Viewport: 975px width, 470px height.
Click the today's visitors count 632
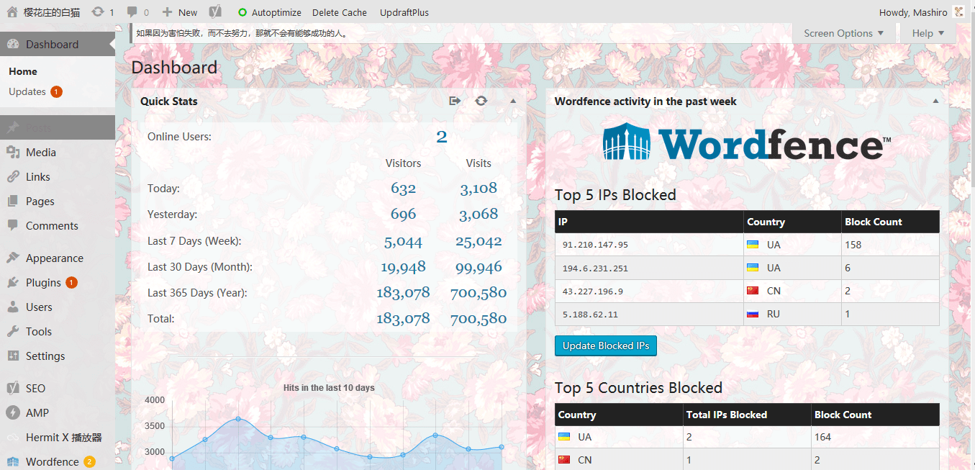pyautogui.click(x=404, y=188)
